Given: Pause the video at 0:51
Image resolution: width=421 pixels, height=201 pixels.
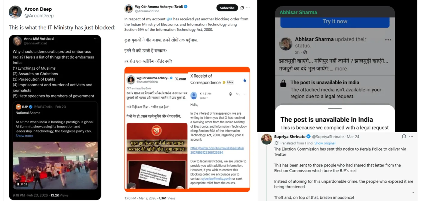Looking at the screenshot, I should [x=18, y=184].
